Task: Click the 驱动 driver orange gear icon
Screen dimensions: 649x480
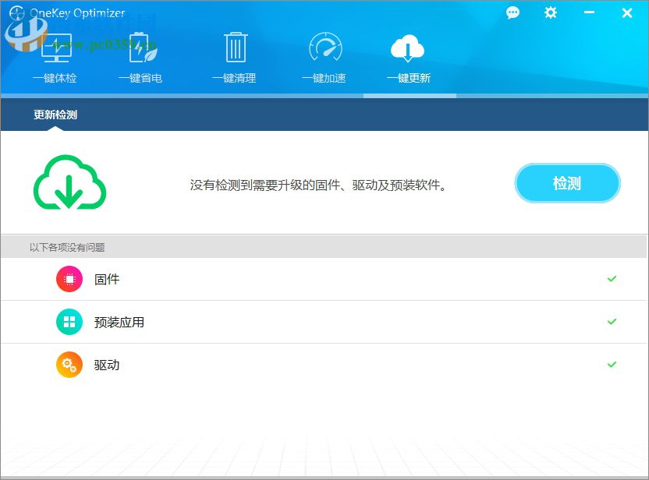Action: [x=69, y=365]
